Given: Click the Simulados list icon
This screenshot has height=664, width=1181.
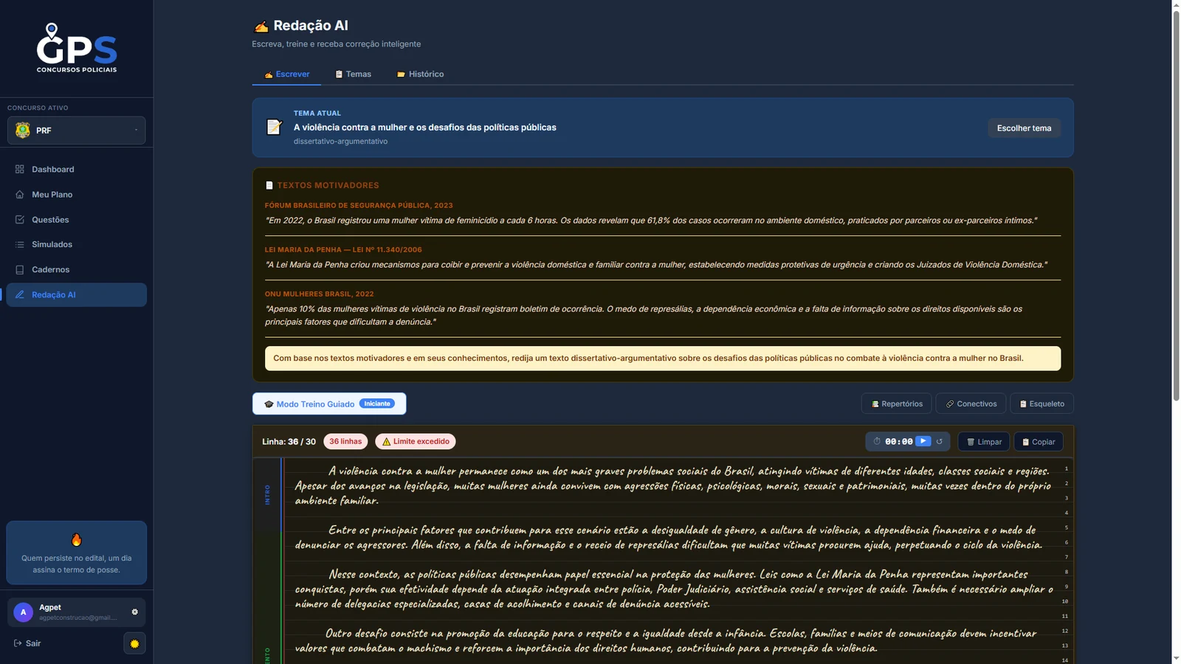Looking at the screenshot, I should [x=20, y=244].
